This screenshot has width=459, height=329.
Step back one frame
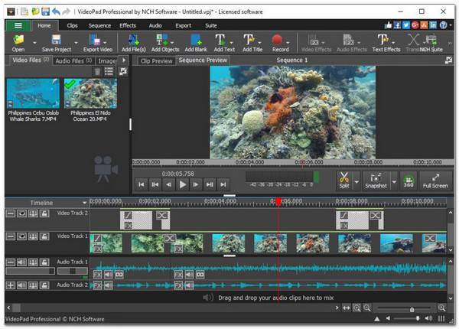click(168, 184)
